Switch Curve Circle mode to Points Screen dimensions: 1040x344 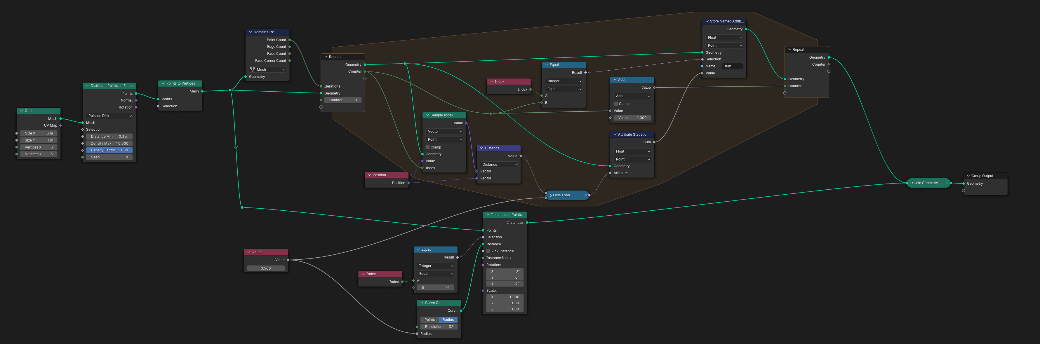point(429,320)
